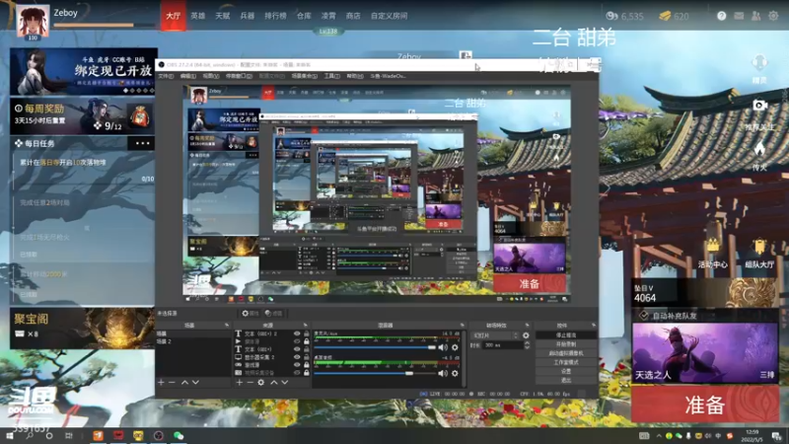Open the OBS icon on Windows taskbar
This screenshot has height=444, width=789.
[159, 436]
